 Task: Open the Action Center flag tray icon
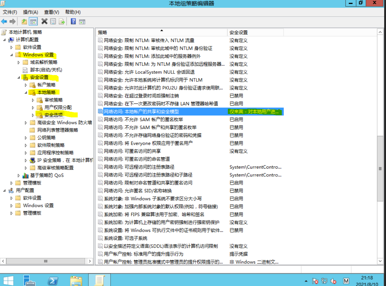(x=315, y=281)
